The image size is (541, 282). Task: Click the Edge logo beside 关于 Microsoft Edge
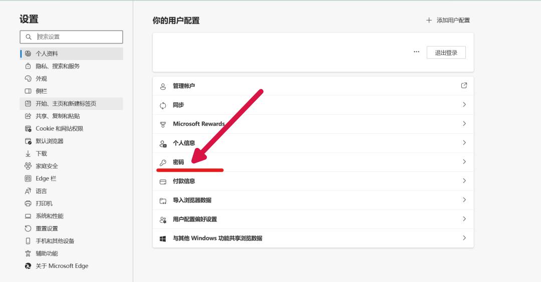click(28, 266)
